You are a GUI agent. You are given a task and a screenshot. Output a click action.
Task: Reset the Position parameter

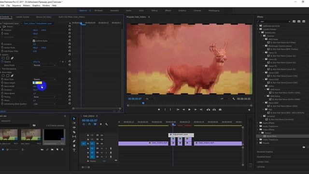[x=70, y=30]
